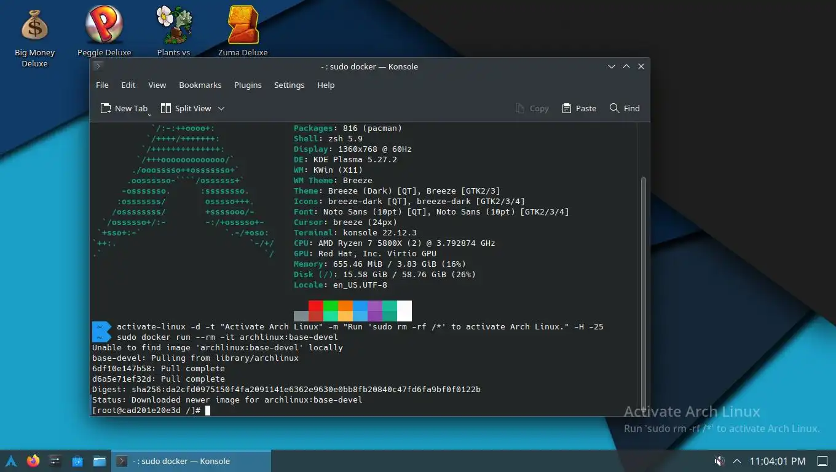This screenshot has height=472, width=836.
Task: Open Zuma Deluxe desktop icon
Action: coord(243,31)
